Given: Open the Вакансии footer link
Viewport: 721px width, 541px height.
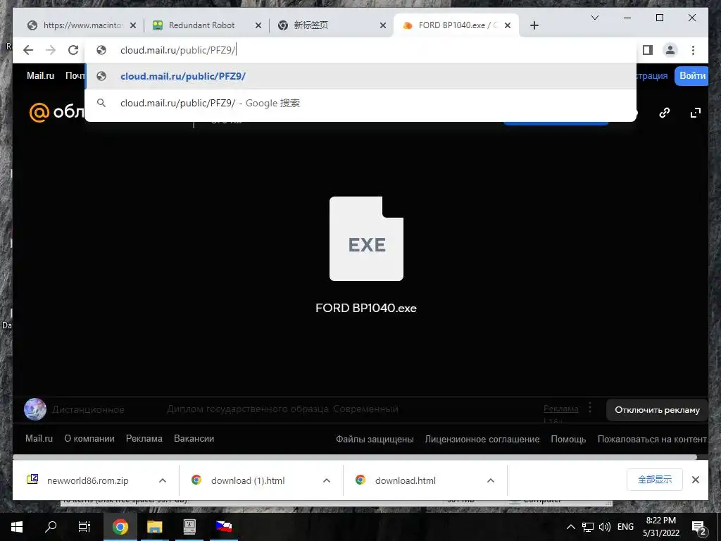Looking at the screenshot, I should click(x=194, y=438).
